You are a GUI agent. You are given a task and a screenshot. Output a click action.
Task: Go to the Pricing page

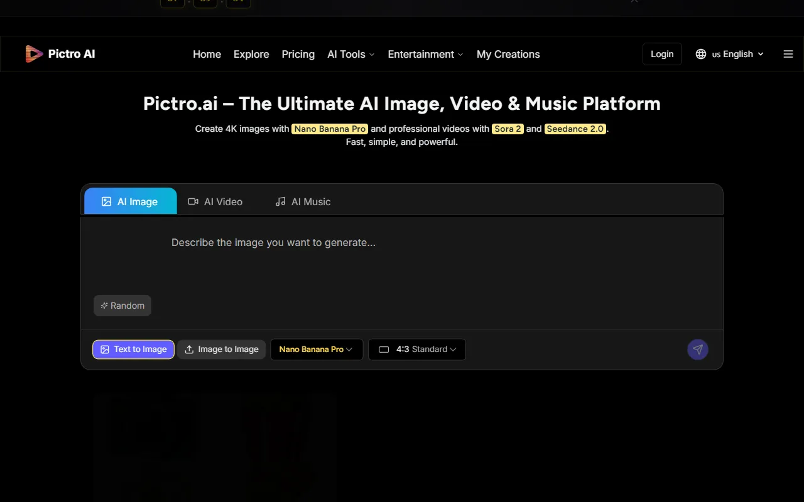(298, 54)
